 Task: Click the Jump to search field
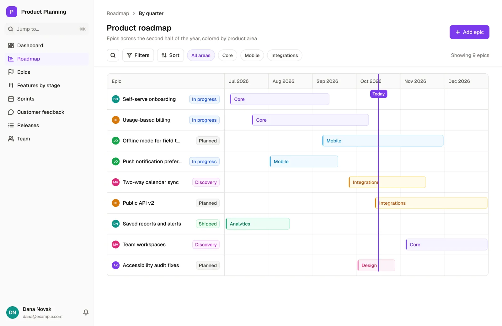pyautogui.click(x=47, y=29)
